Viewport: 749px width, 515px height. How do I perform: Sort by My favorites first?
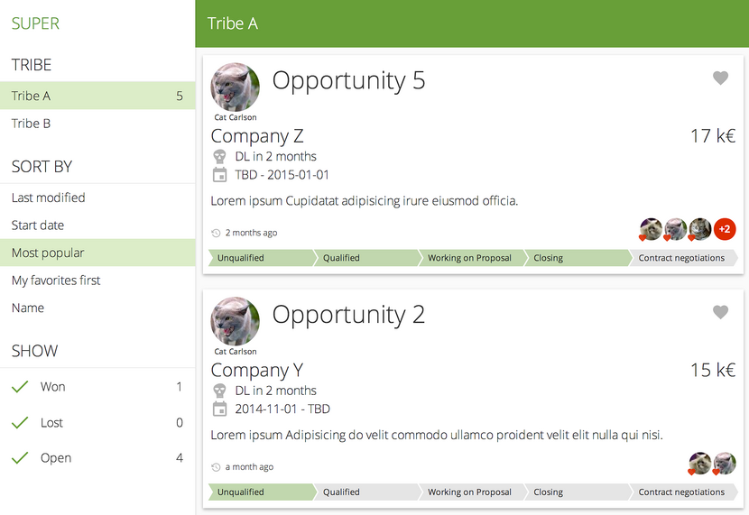(97, 280)
